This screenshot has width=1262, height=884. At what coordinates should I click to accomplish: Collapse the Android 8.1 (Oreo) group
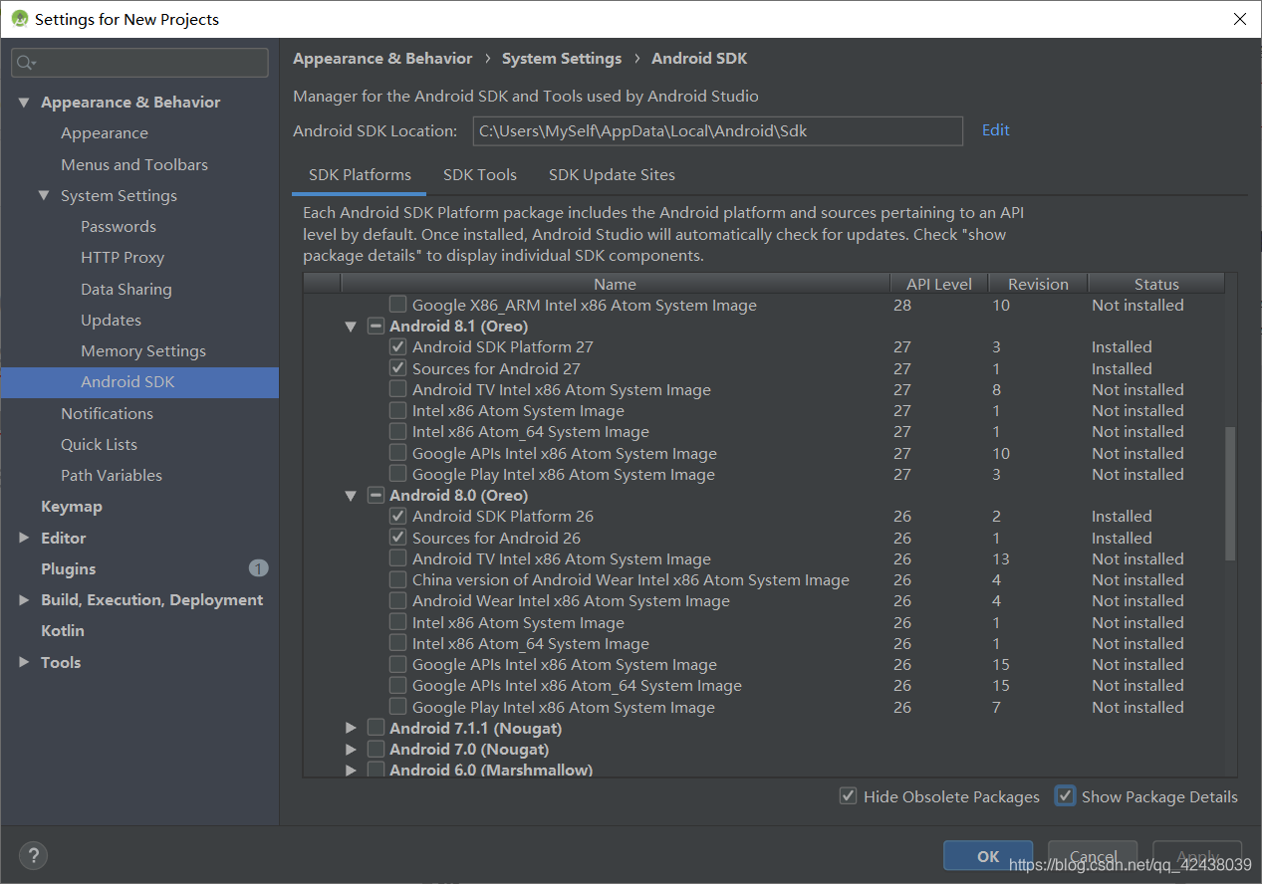(x=351, y=326)
